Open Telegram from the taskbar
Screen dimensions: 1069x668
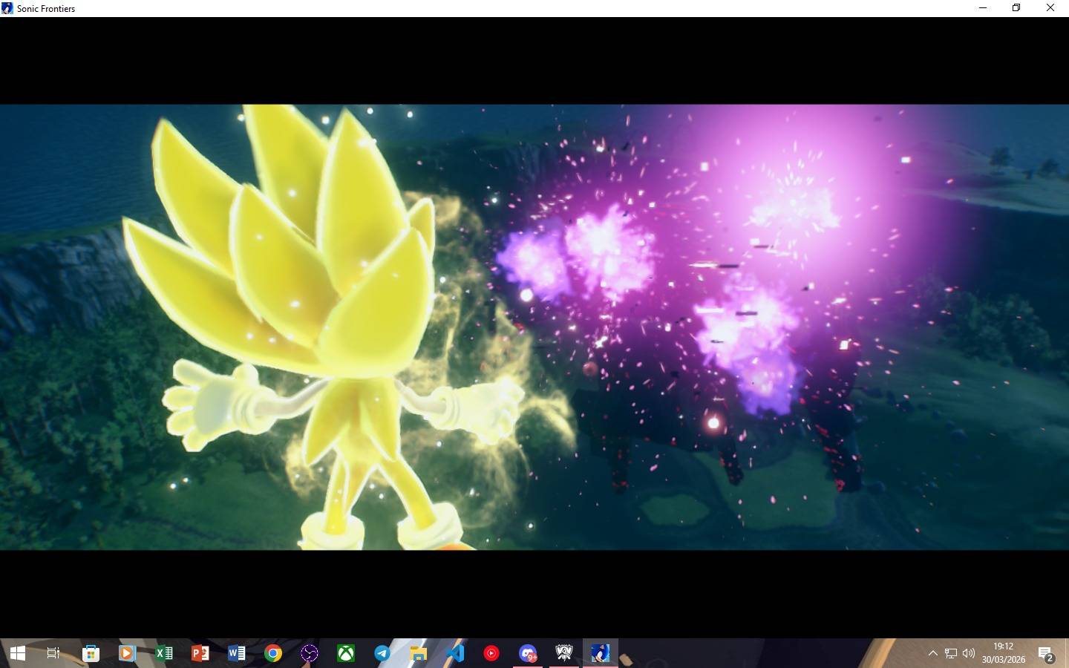click(x=382, y=653)
